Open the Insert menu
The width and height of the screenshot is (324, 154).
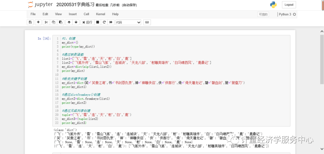click(x=73, y=14)
